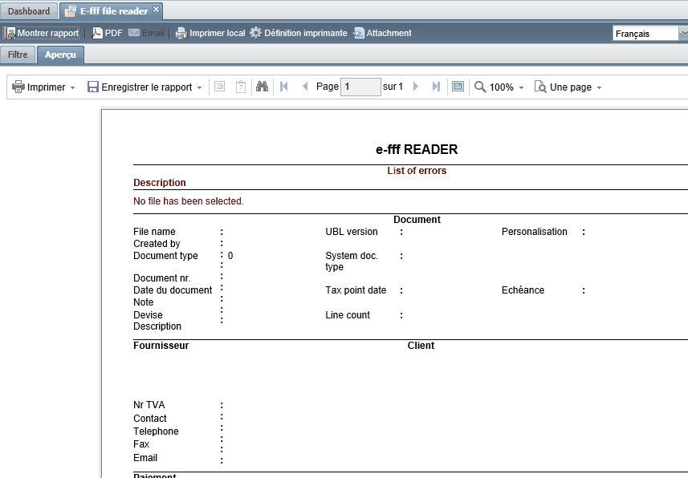Image resolution: width=688 pixels, height=478 pixels.
Task: Click the Personalisation label
Action: pyautogui.click(x=535, y=232)
